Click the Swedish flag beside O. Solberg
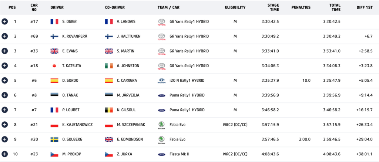379x162 pixels. coord(54,139)
